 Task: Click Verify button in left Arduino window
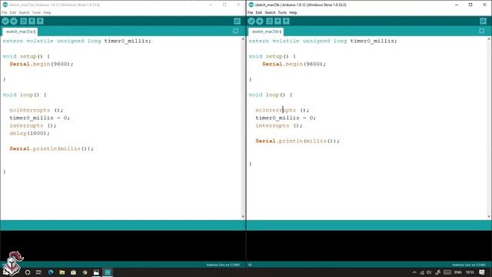[x=5, y=21]
